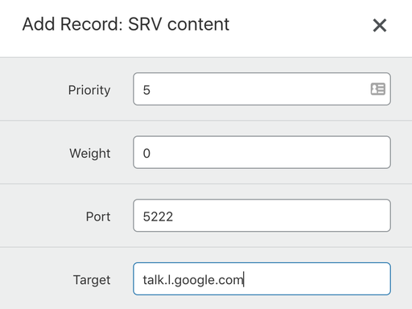Place cursor on talk.l.google.com text in Target
412x309 pixels.
pos(193,280)
